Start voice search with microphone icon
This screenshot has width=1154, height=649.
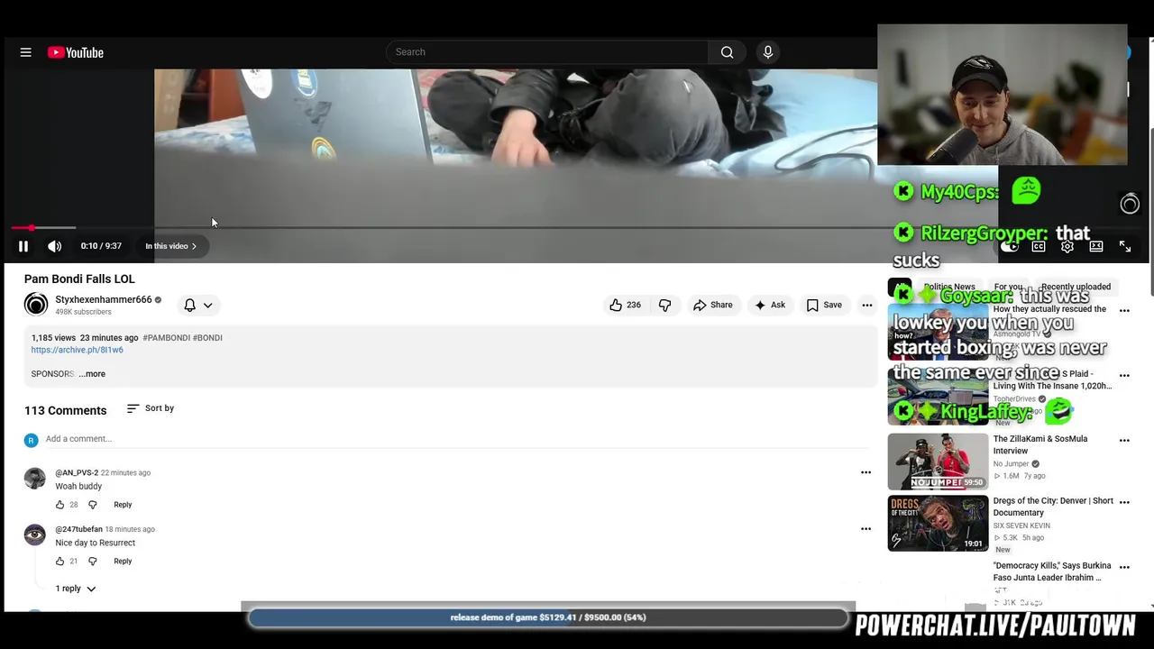768,52
